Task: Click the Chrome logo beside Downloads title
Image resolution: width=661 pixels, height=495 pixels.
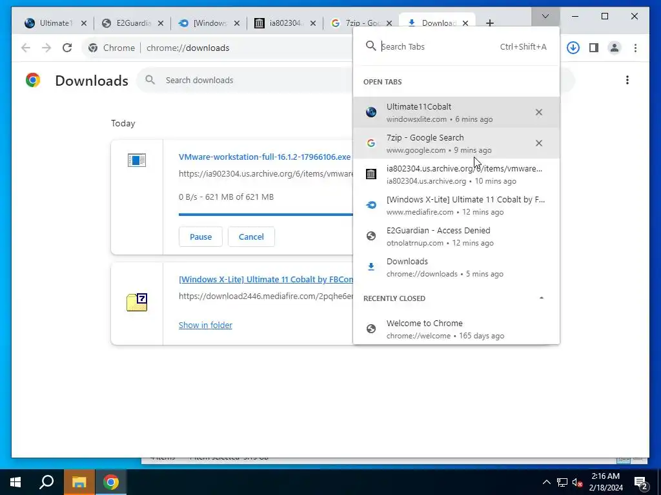Action: (33, 79)
